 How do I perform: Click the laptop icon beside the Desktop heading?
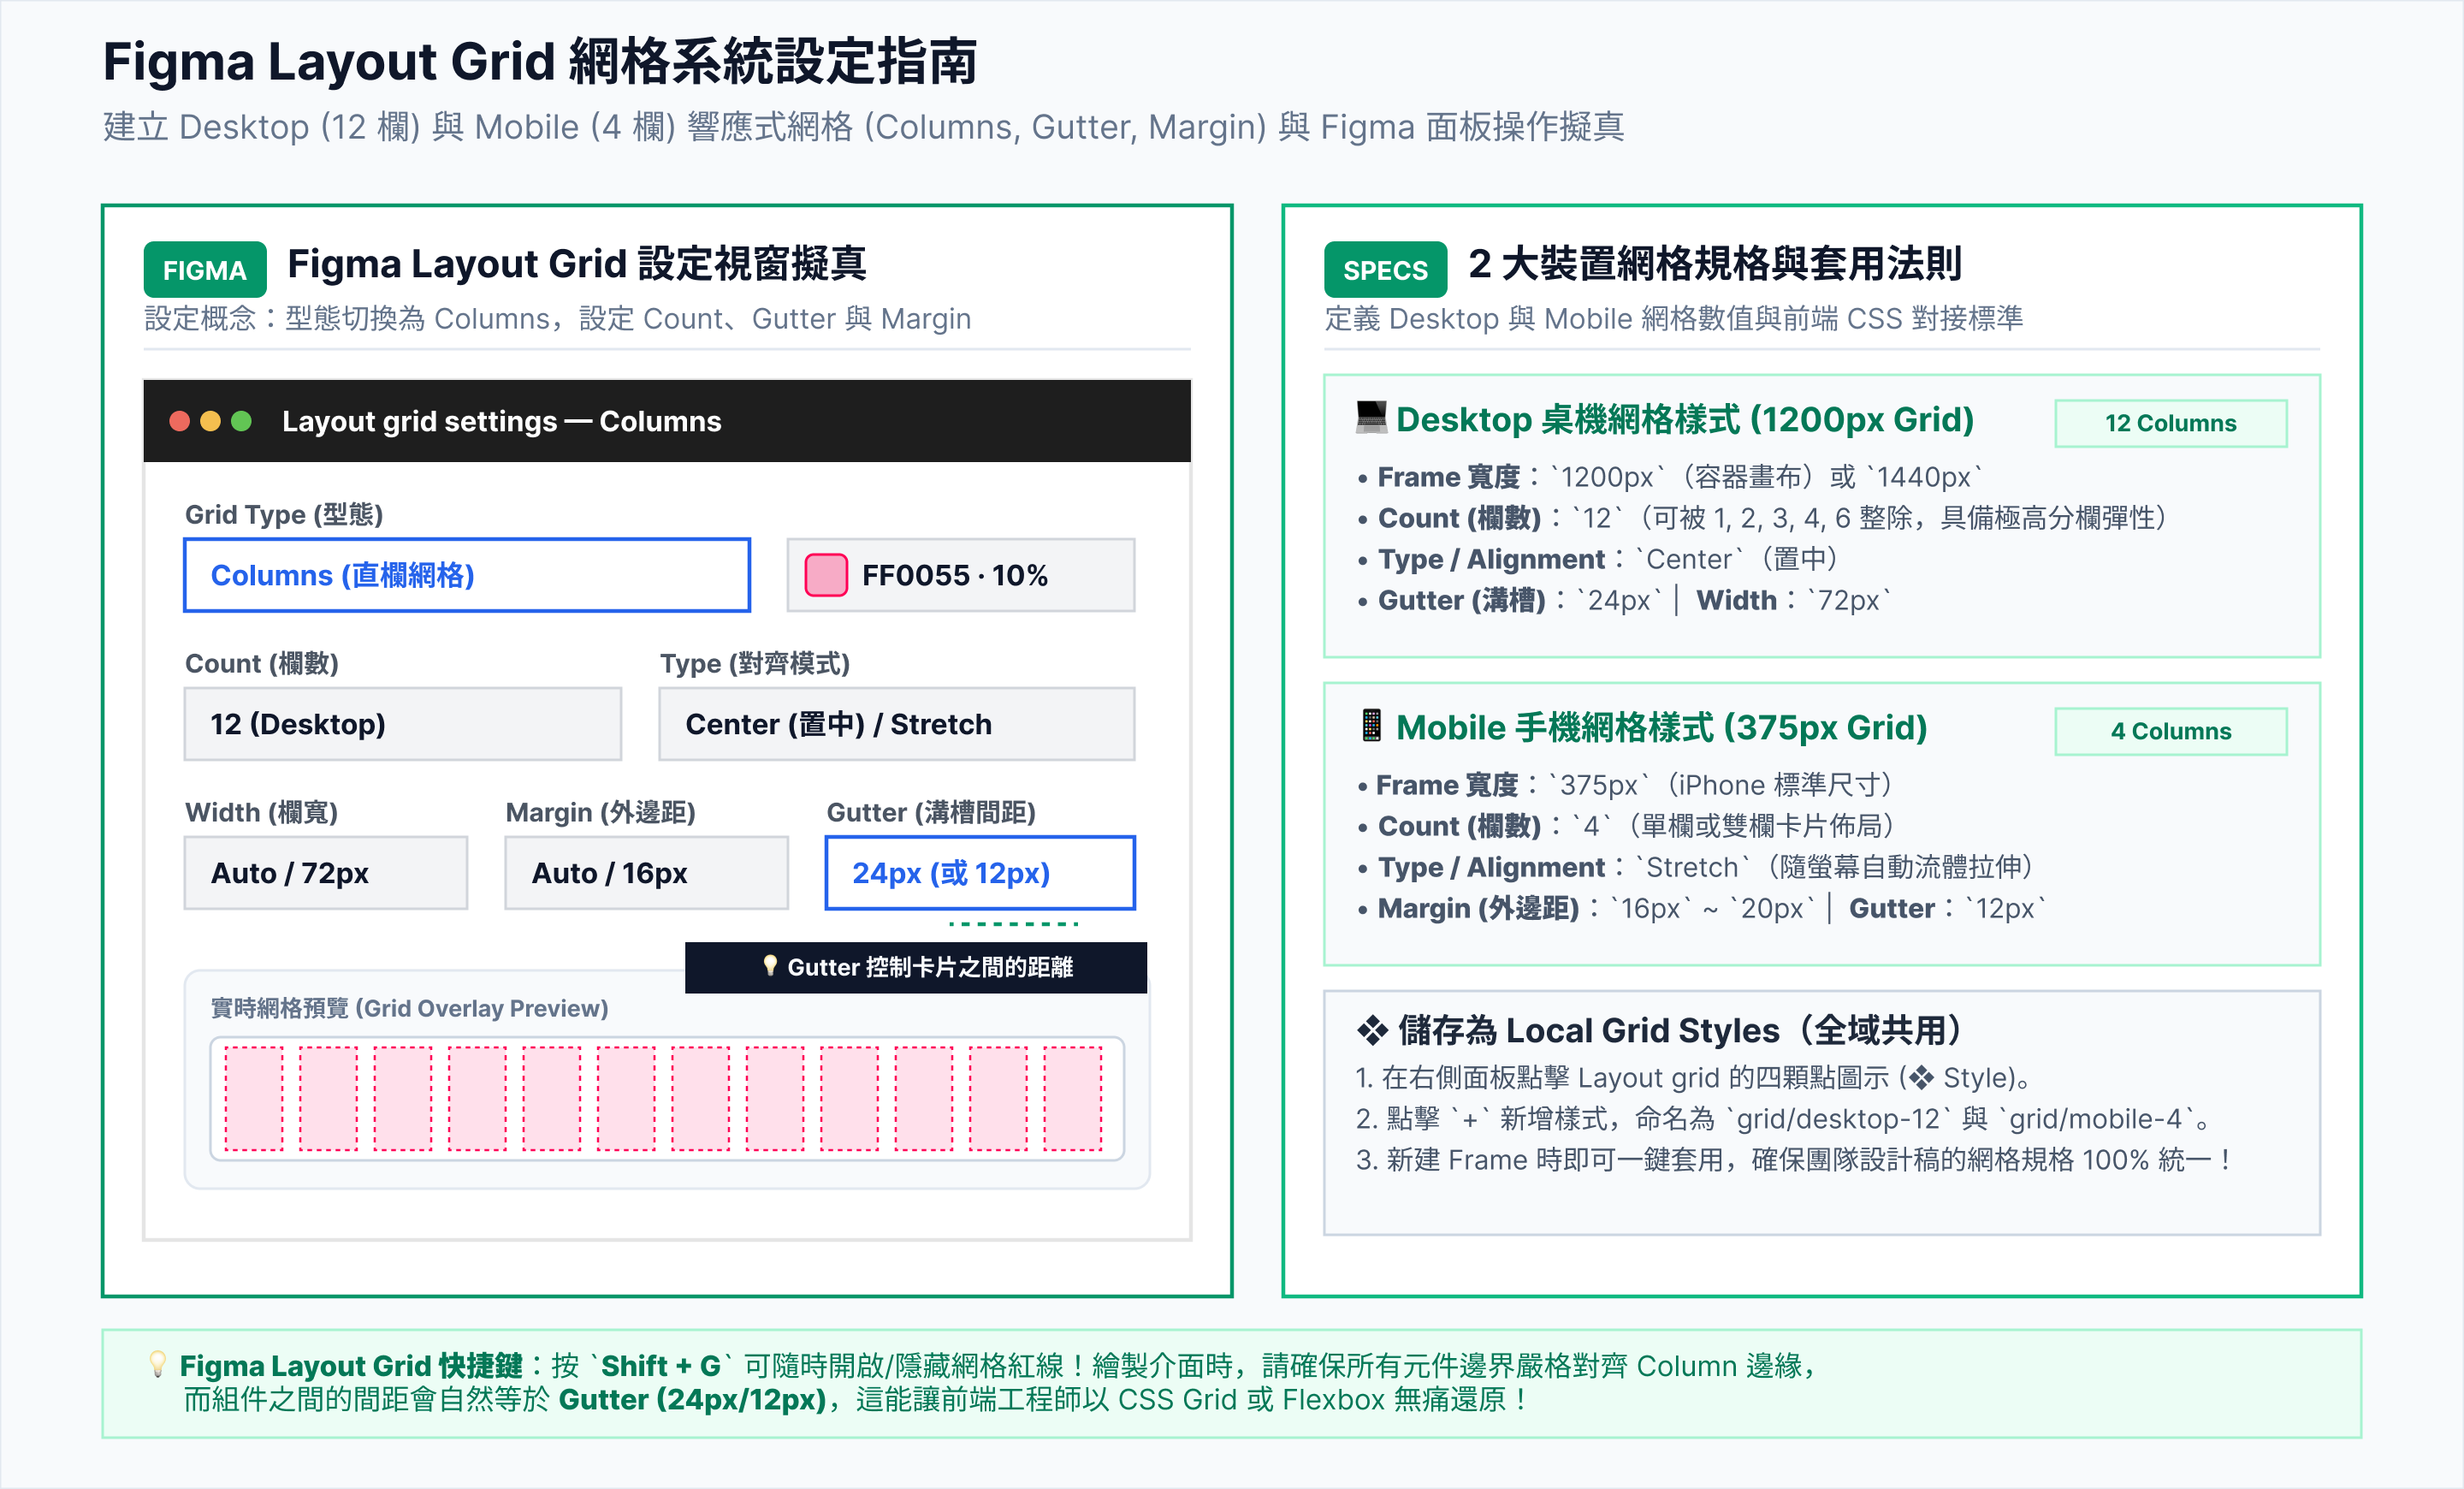(x=1371, y=417)
